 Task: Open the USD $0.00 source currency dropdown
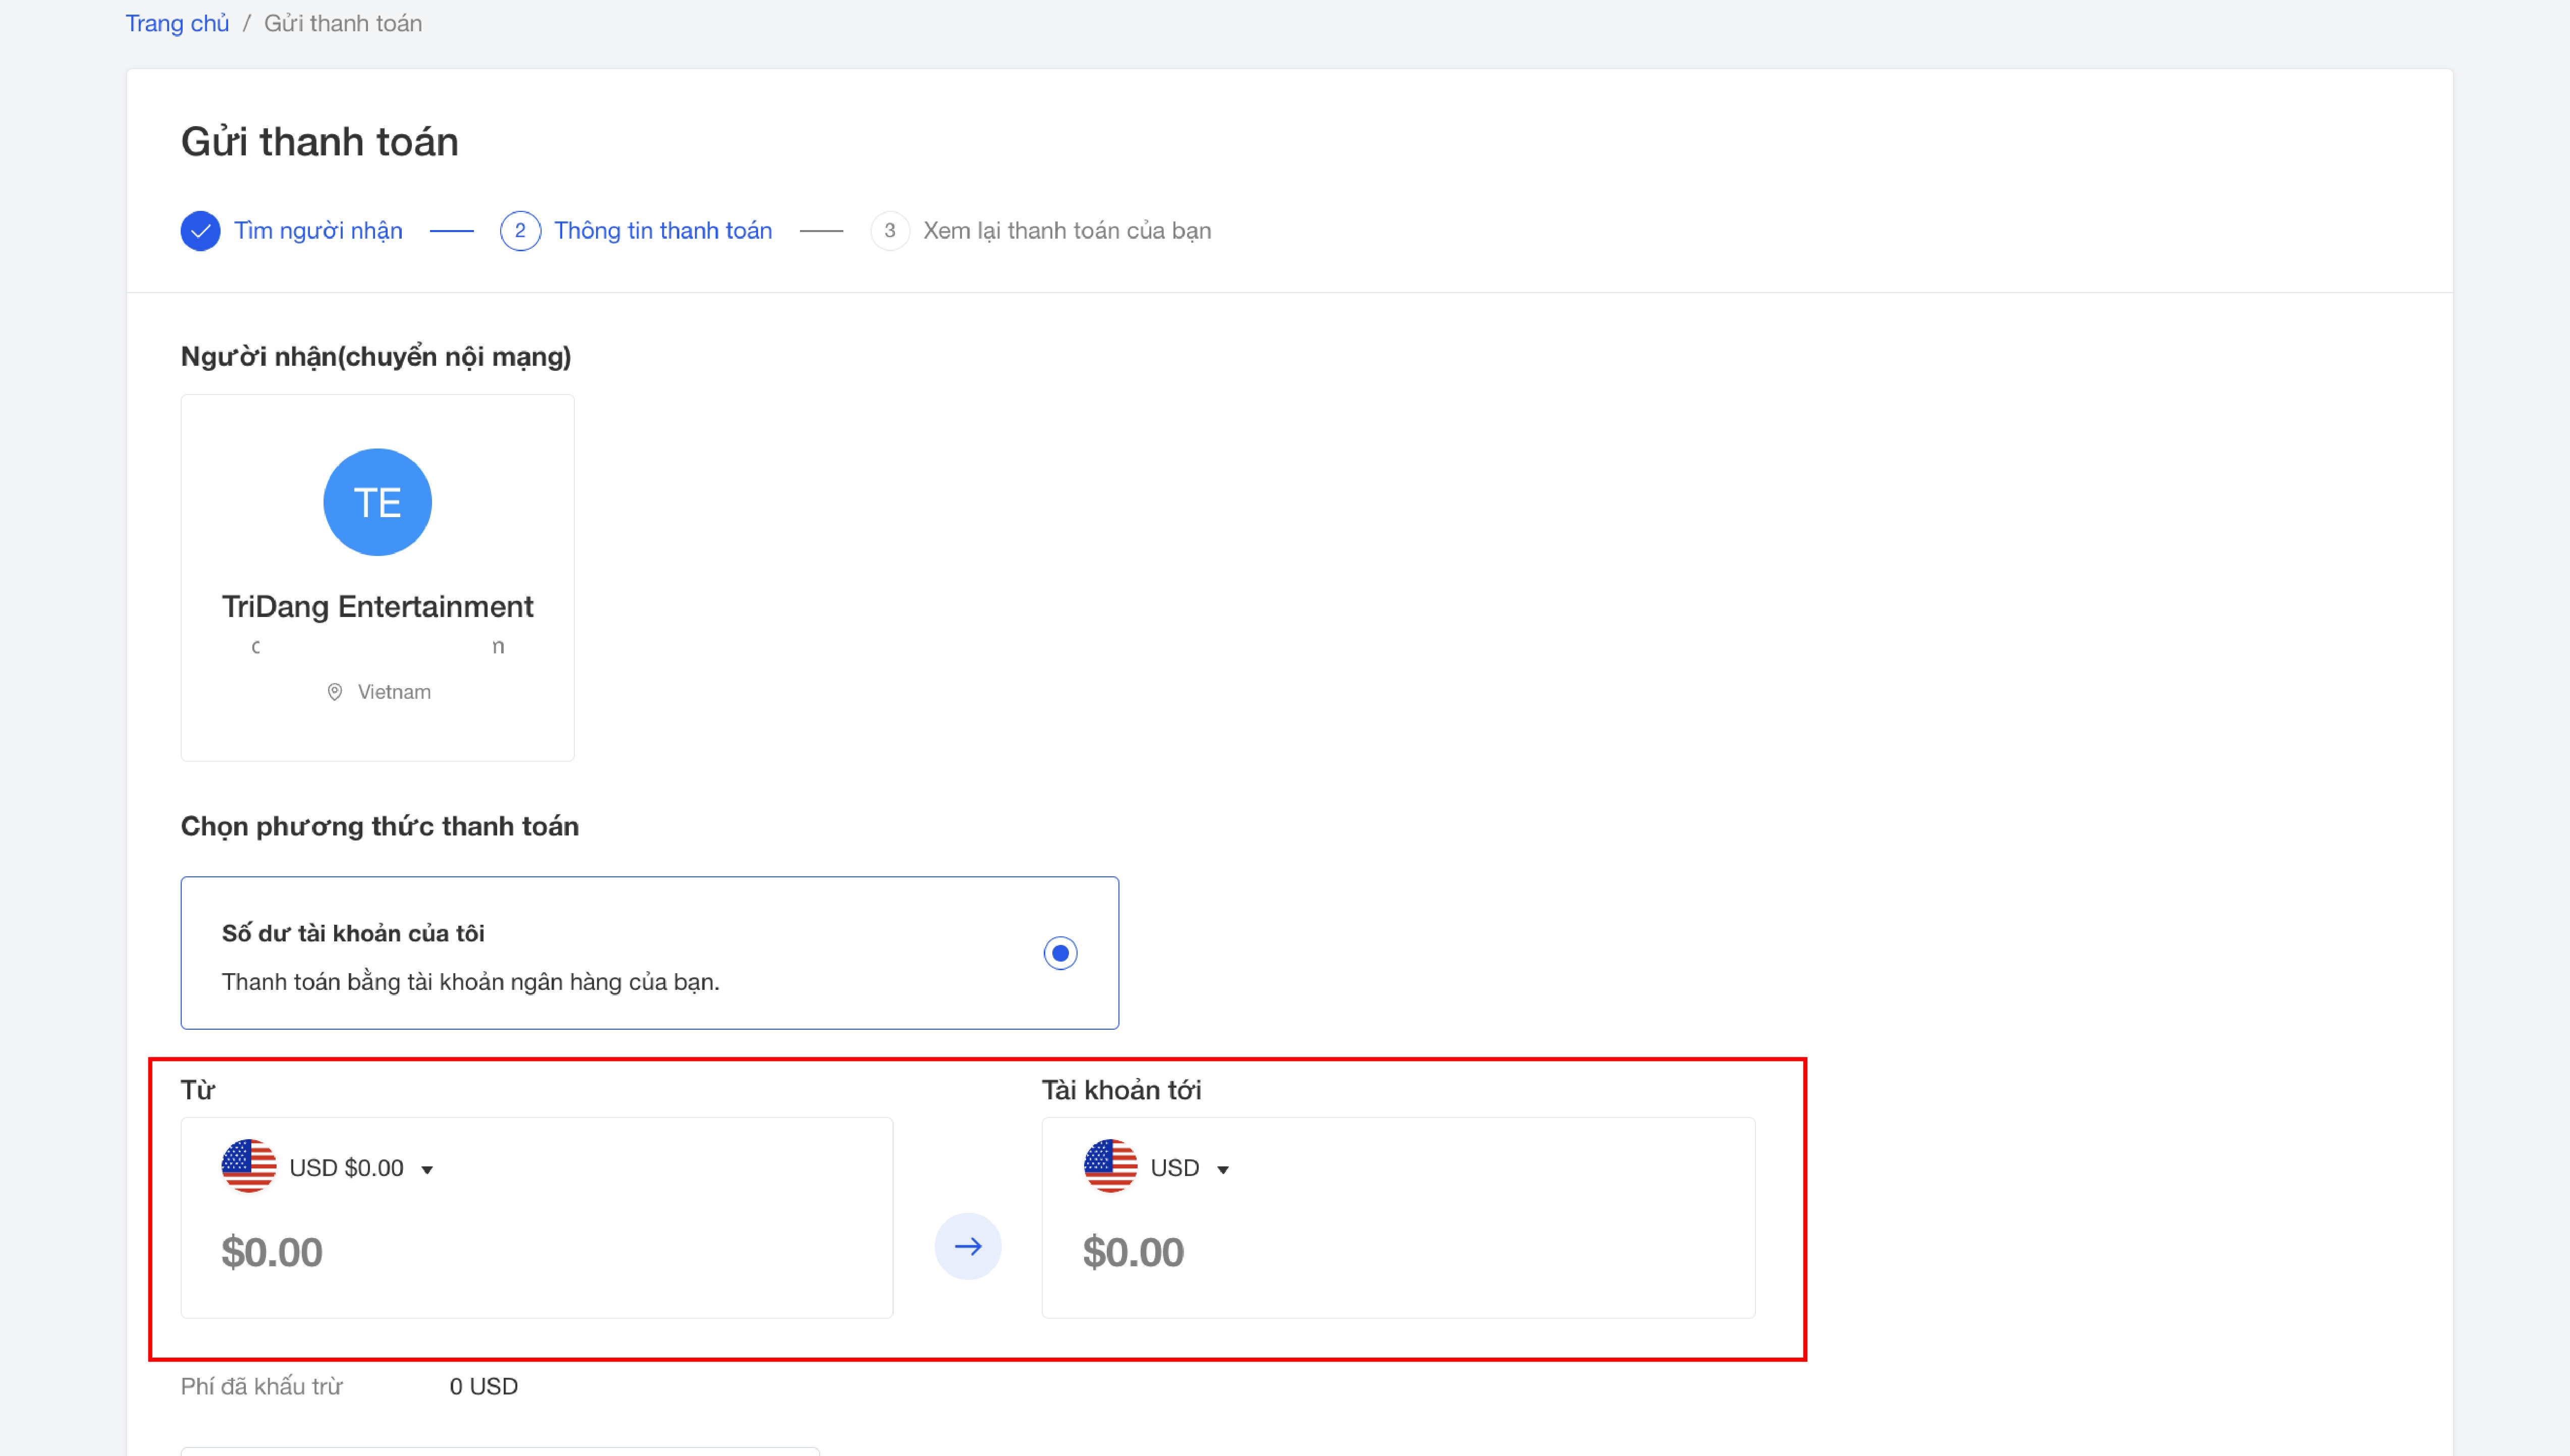pos(345,1168)
